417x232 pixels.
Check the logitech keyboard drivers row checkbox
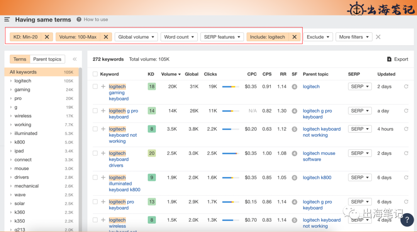(x=95, y=153)
